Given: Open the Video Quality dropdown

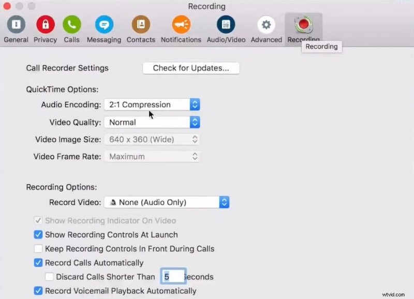Looking at the screenshot, I should [152, 122].
